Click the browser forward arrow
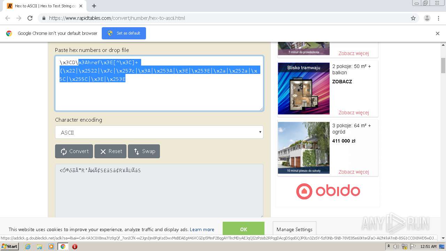Viewport: 446px width, 251px height. pos(19,18)
